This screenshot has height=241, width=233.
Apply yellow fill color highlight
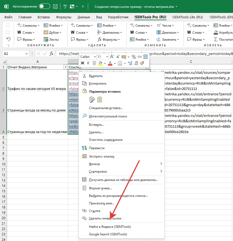point(100,63)
